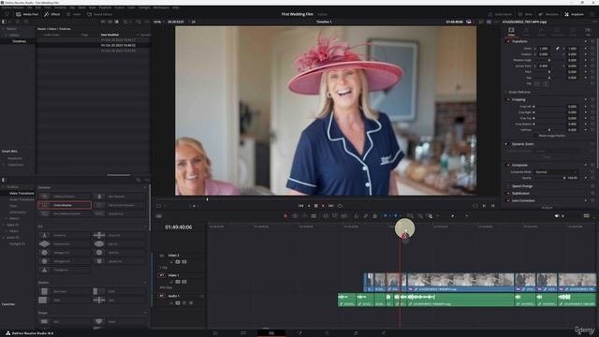
Task: Click the blue Marker icon
Action: pyautogui.click(x=395, y=216)
